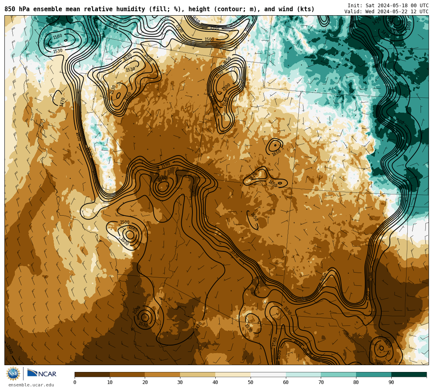
Task: Pick the 30–40 tan colorbar segment
Action: coord(198,374)
